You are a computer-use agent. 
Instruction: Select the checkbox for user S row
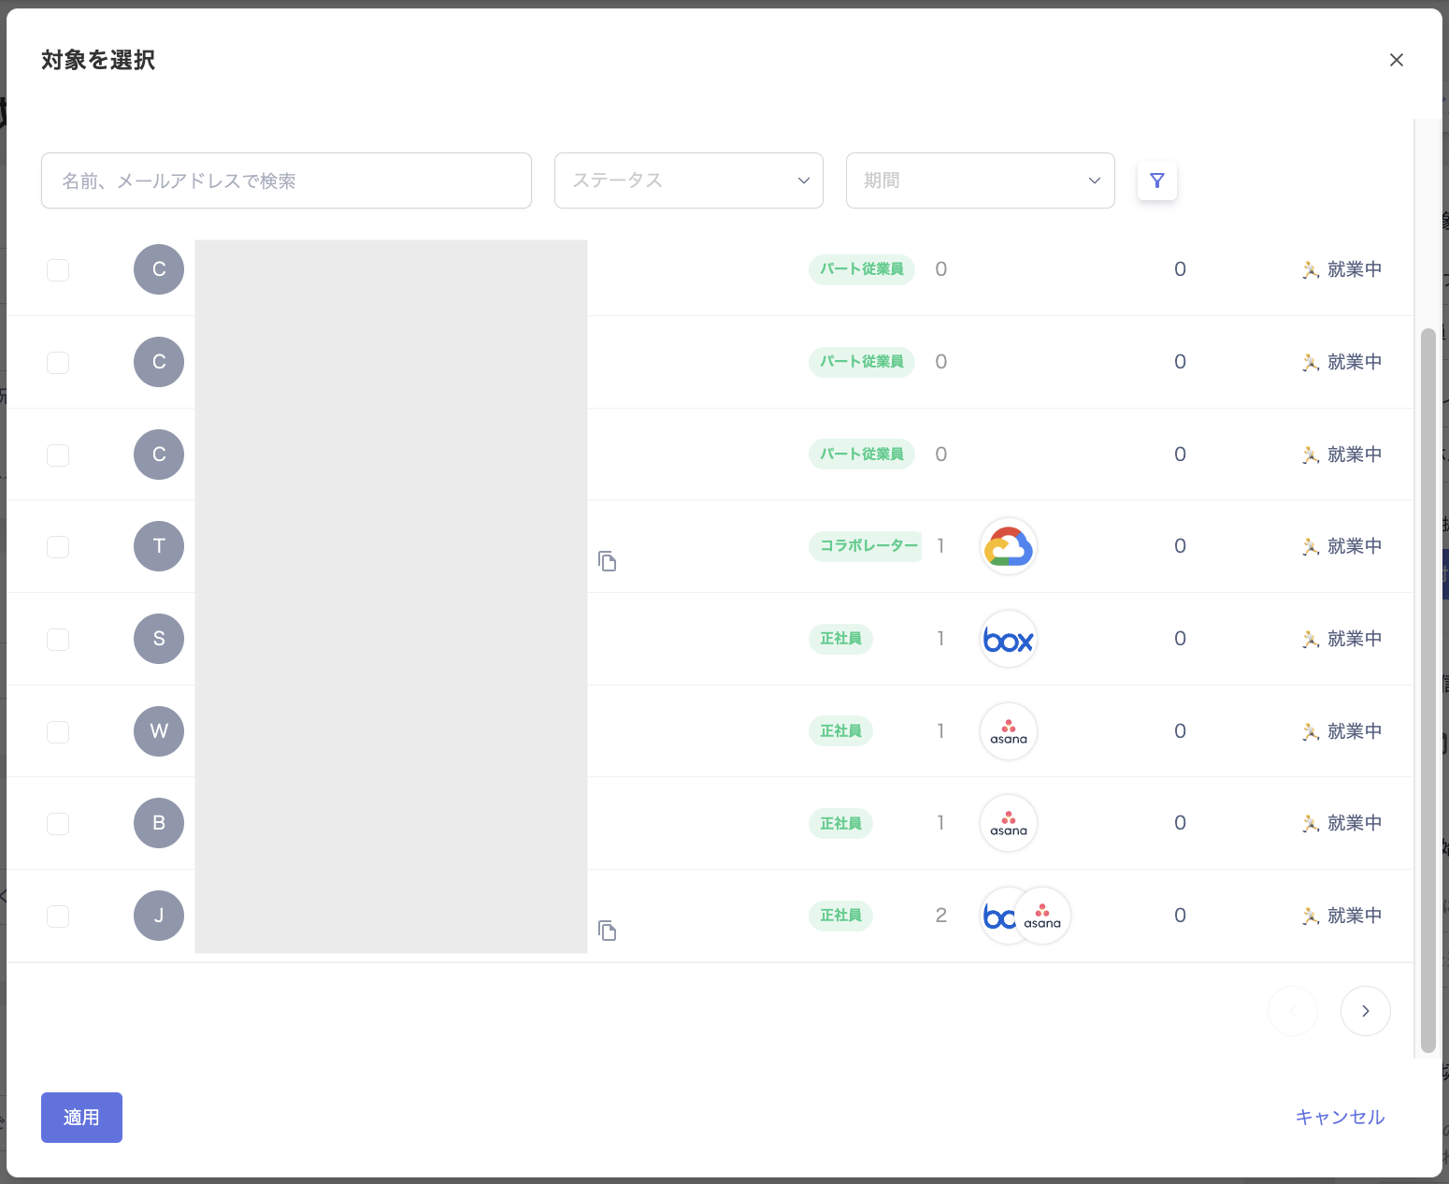pos(58,639)
